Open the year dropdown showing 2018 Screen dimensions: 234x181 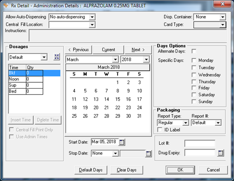(146, 59)
